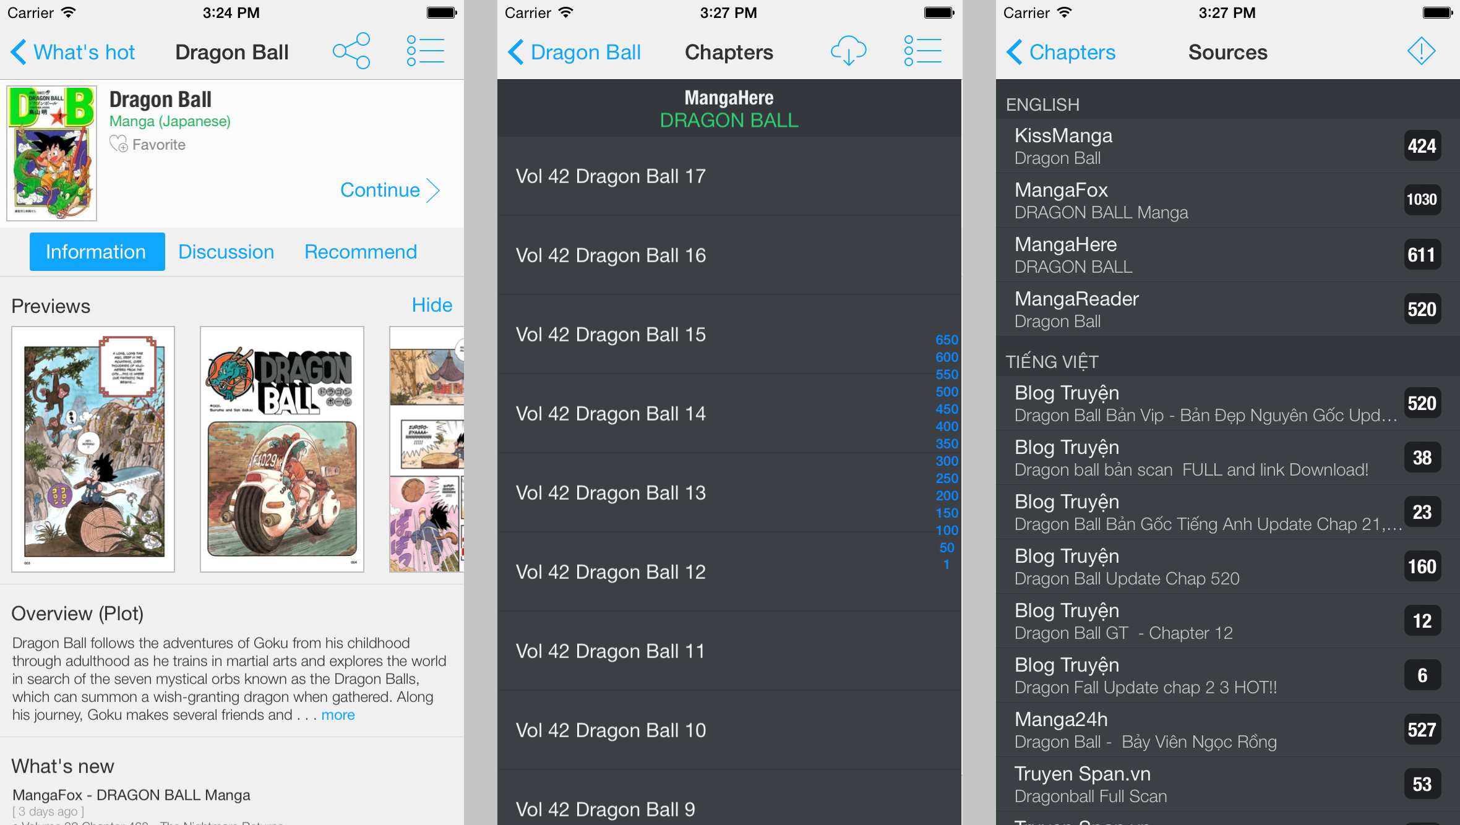Screen dimensions: 1460x825
Task: Switch to the Discussion tab
Action: tap(226, 252)
